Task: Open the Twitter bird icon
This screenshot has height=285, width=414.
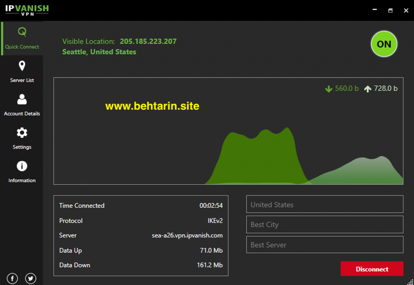Action: click(x=31, y=279)
